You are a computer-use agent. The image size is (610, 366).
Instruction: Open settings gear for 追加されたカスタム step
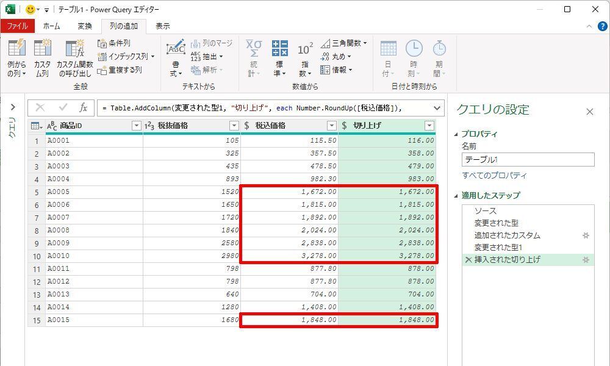(x=586, y=235)
